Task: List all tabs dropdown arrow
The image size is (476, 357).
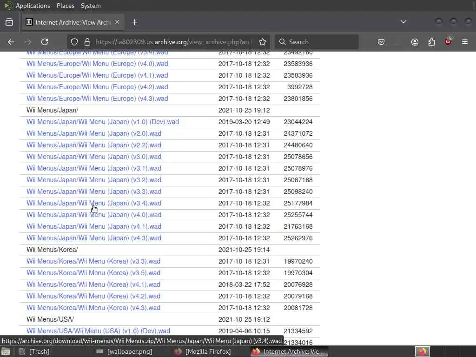Action: (403, 22)
